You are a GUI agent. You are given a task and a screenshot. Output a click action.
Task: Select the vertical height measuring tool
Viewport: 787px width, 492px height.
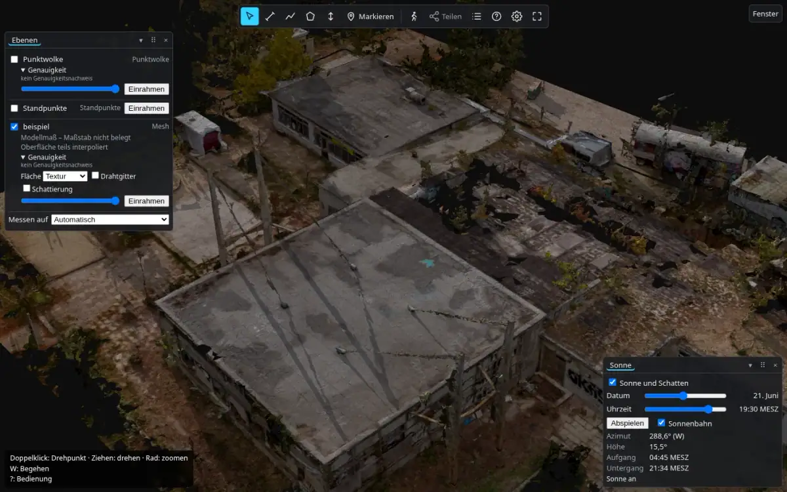[x=331, y=16]
